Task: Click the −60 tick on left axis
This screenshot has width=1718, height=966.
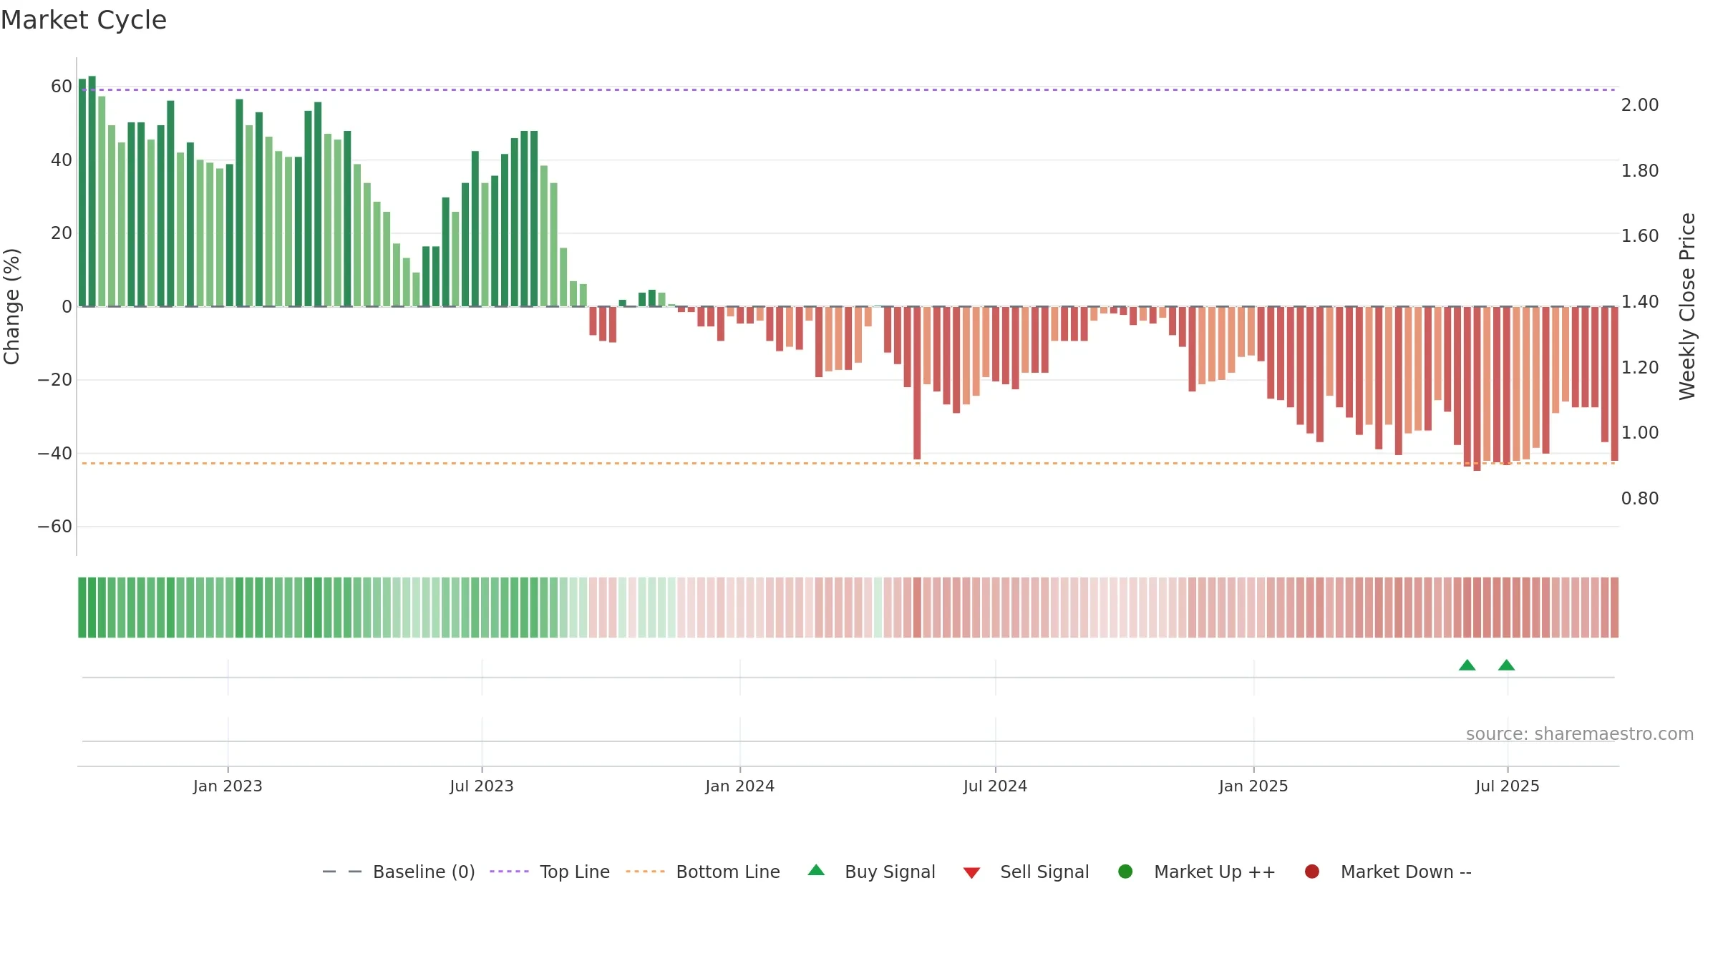Action: point(55,527)
